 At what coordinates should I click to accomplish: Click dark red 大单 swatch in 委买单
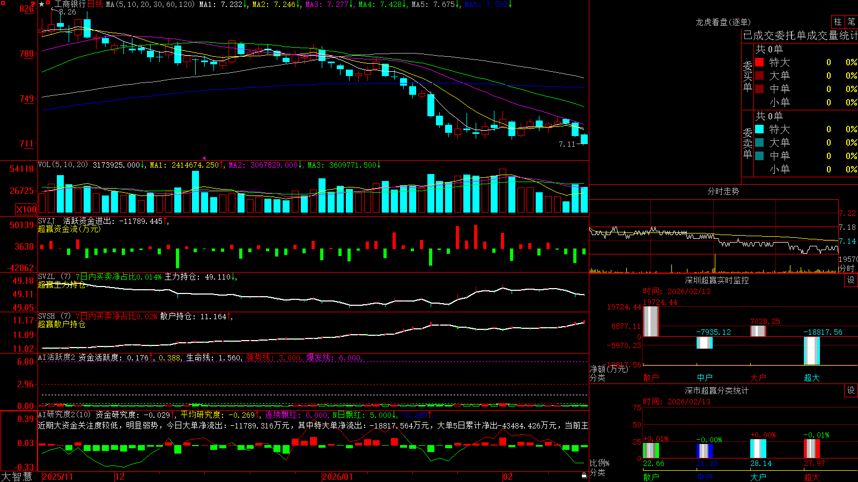click(759, 76)
